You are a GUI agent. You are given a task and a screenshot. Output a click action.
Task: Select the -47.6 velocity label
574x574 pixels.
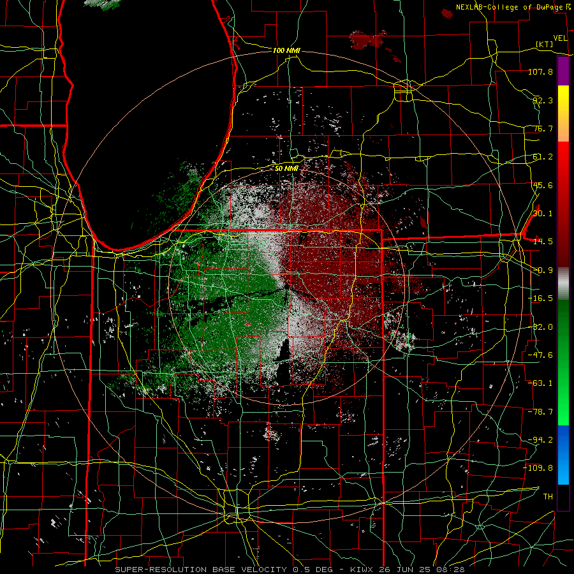(540, 355)
